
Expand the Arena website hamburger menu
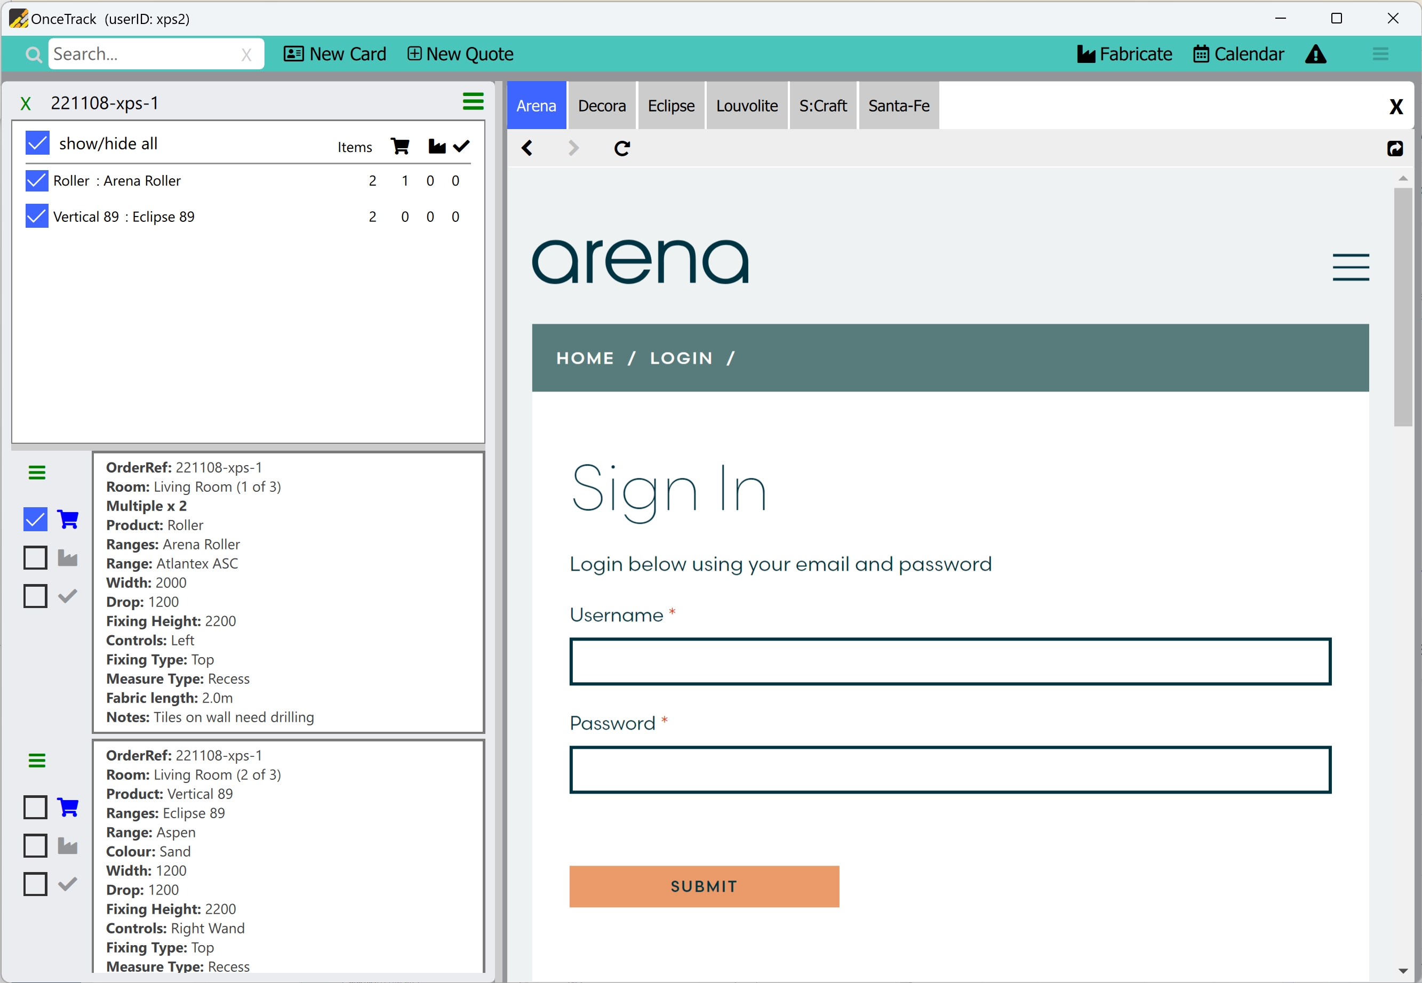coord(1351,267)
